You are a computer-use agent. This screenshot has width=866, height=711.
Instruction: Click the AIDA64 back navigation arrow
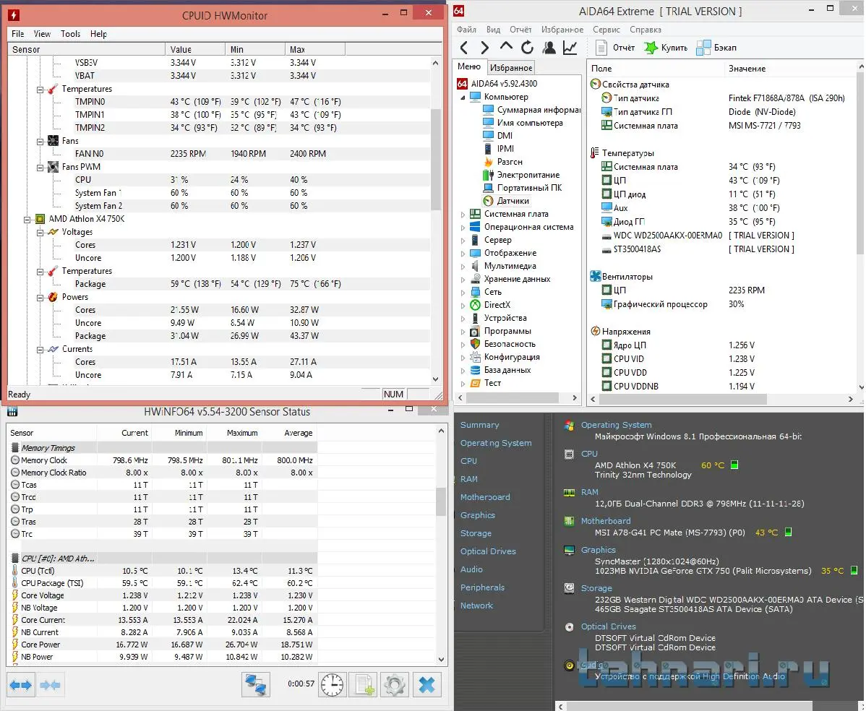(x=464, y=48)
